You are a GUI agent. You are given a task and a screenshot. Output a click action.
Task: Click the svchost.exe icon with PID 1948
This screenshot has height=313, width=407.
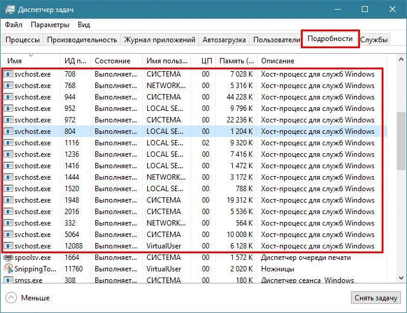[x=8, y=200]
